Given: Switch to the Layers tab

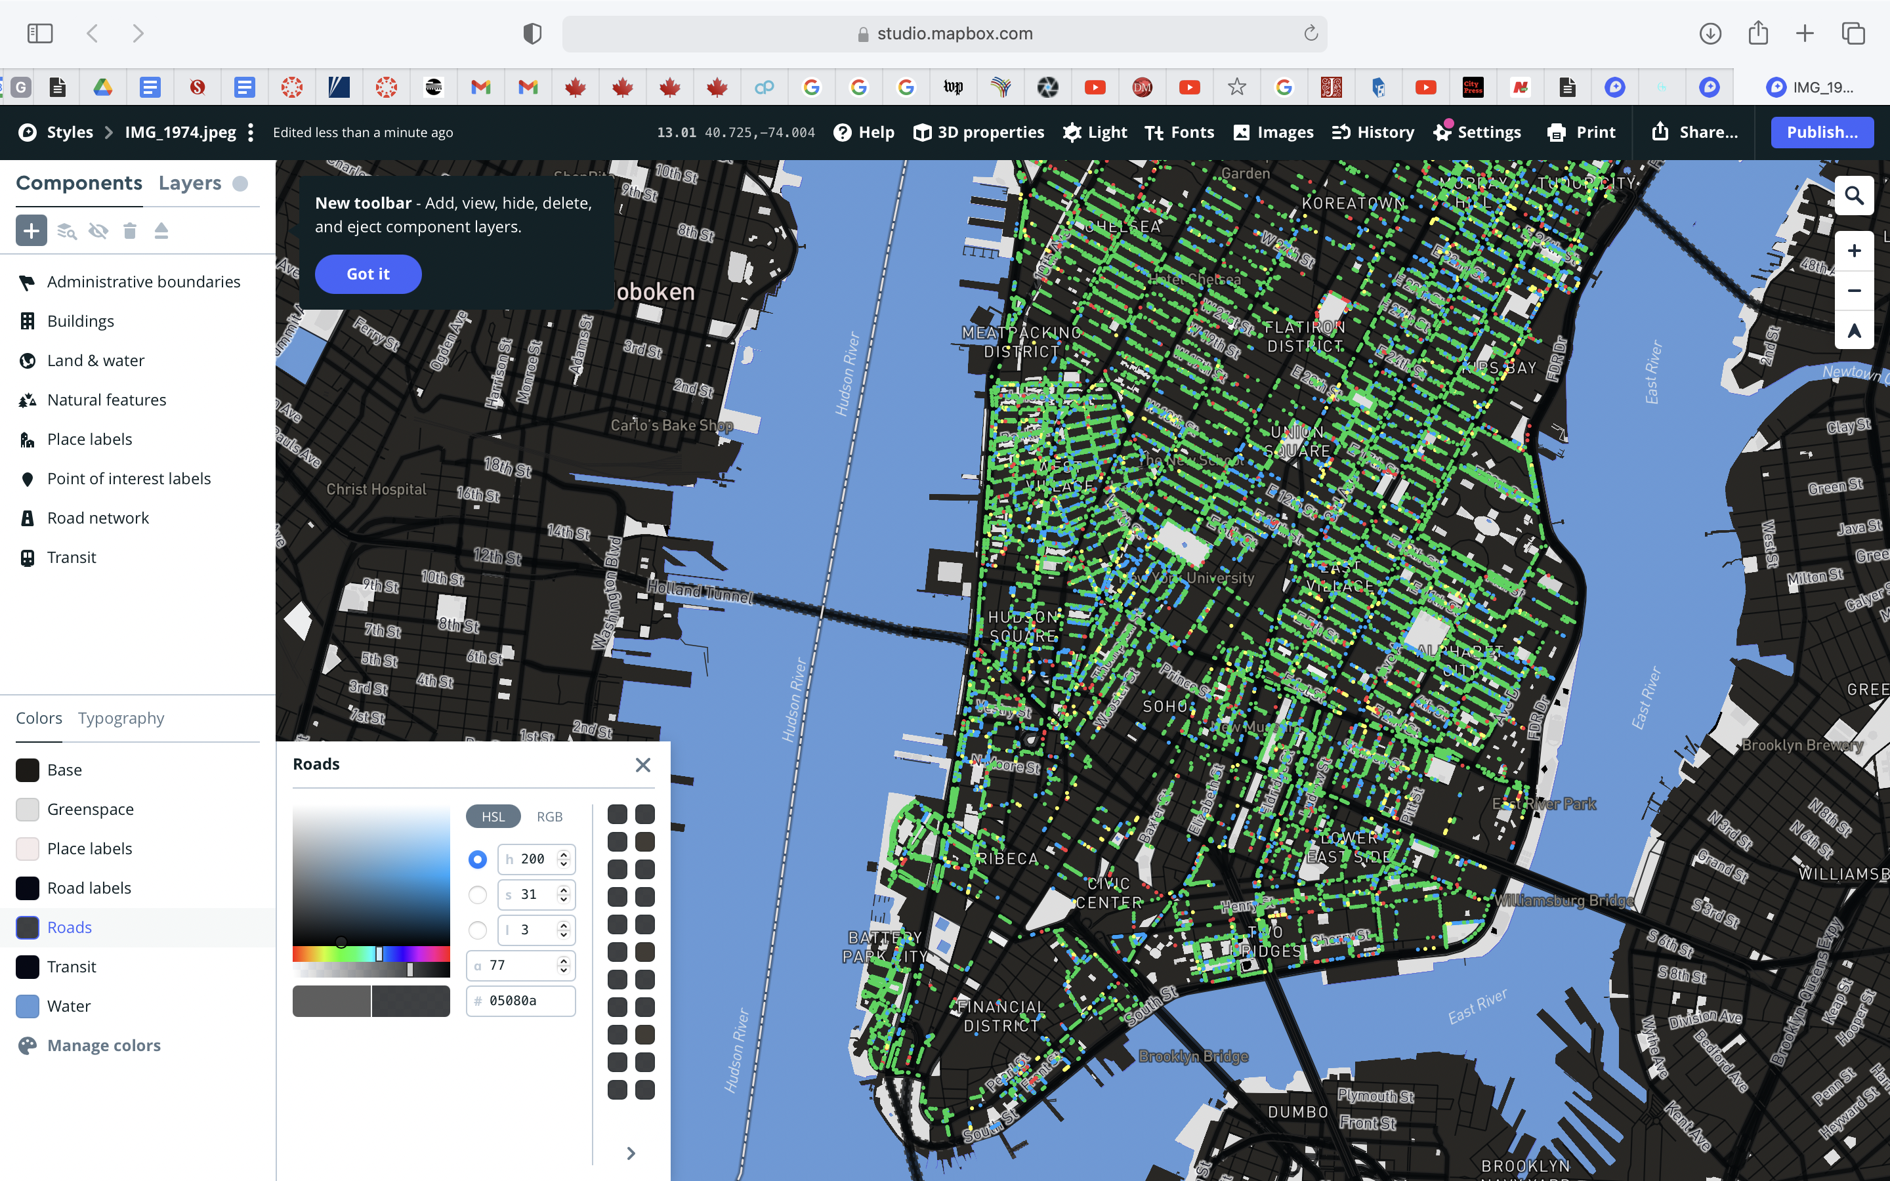Looking at the screenshot, I should pos(190,182).
